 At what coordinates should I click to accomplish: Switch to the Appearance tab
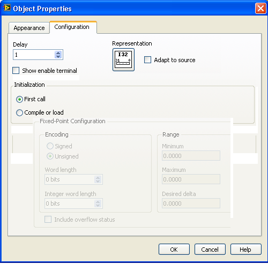click(x=29, y=28)
